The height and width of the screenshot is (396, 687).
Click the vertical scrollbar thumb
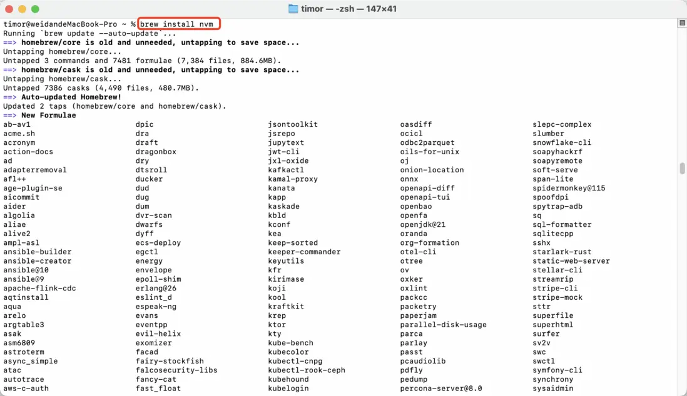682,168
